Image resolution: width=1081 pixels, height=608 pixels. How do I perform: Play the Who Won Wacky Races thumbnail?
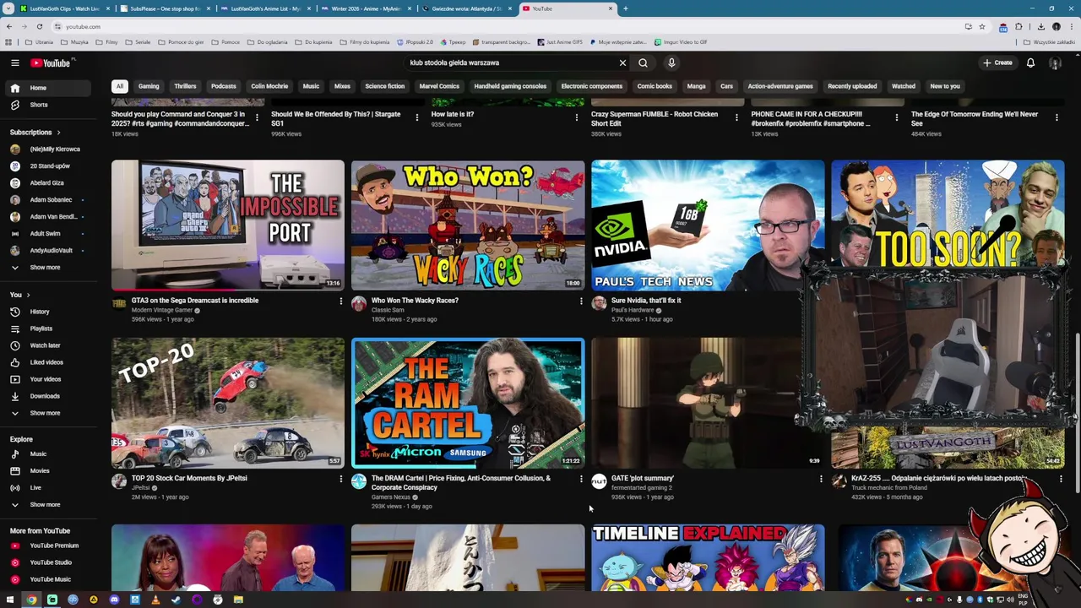point(468,225)
